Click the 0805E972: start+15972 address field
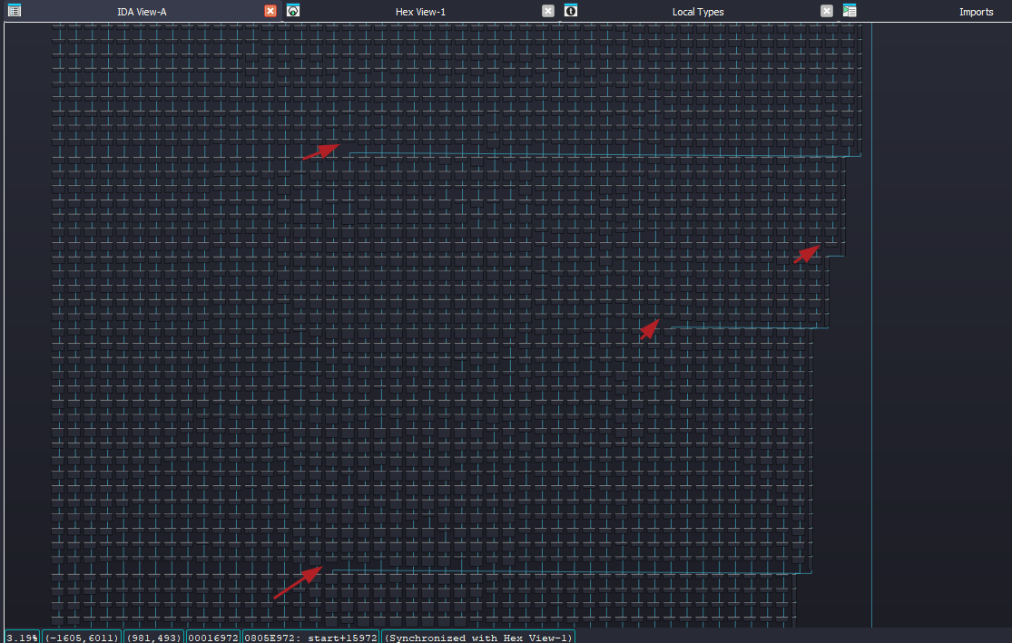Screen dimensions: 1012x643 click(310, 638)
